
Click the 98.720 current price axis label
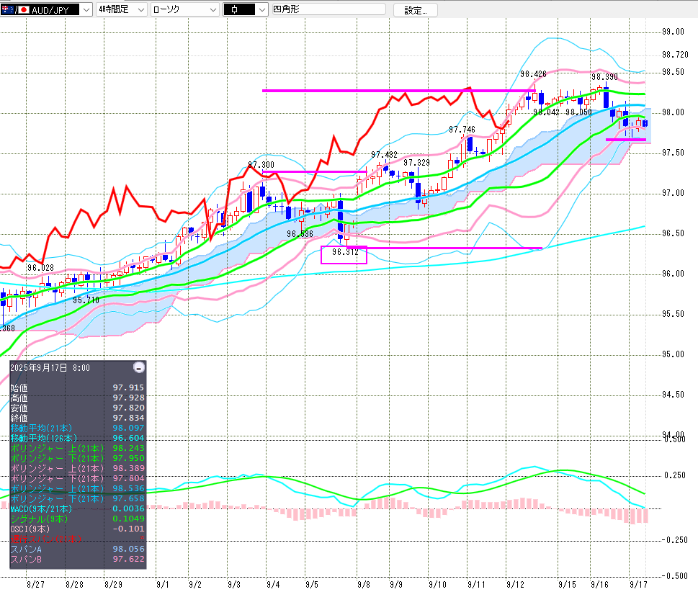[x=675, y=55]
